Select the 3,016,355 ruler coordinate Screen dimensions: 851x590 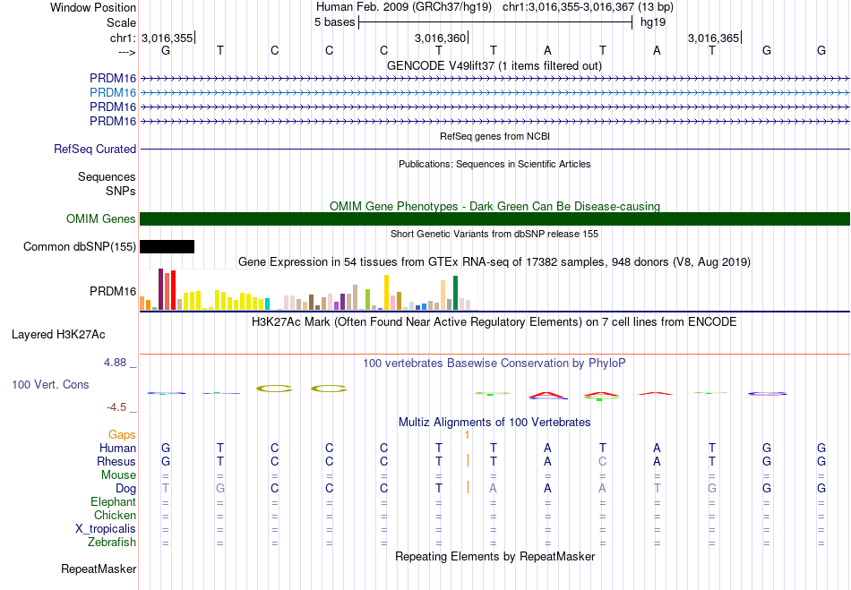pos(168,38)
